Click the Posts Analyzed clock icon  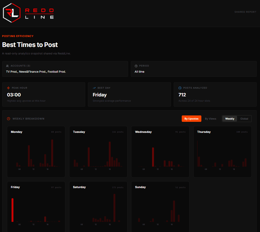(x=180, y=88)
